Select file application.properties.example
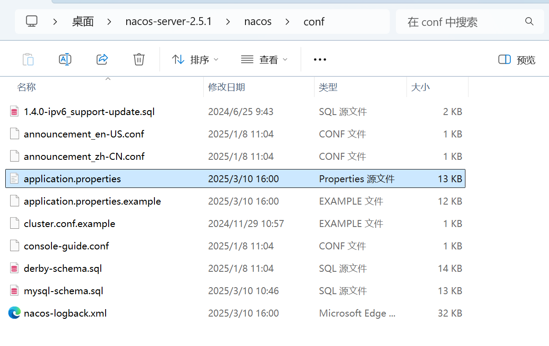The width and height of the screenshot is (549, 346). 92,201
